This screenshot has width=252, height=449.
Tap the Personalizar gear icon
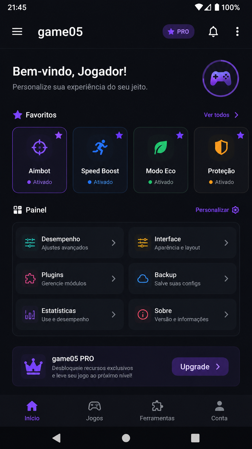[x=235, y=210]
